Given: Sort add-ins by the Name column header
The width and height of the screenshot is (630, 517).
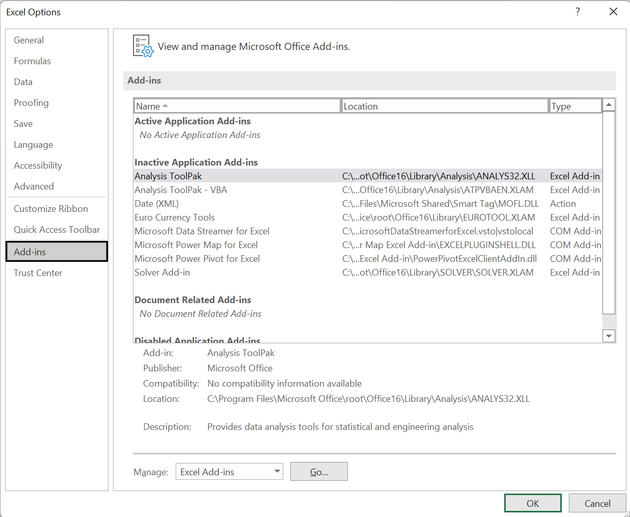Looking at the screenshot, I should tap(237, 106).
